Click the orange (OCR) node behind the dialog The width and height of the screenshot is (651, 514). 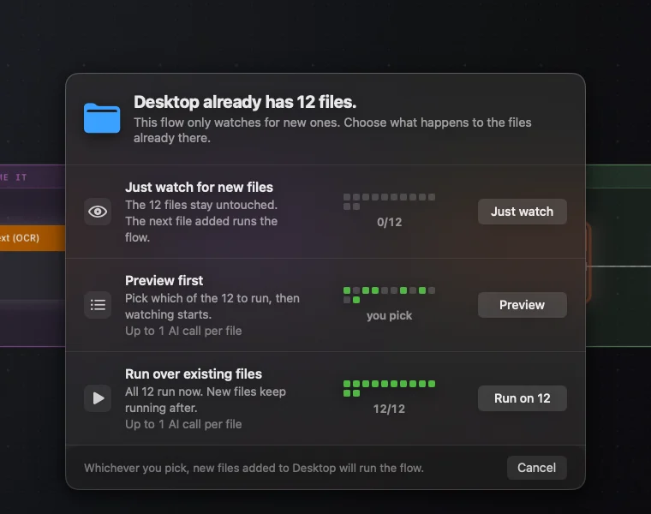point(33,238)
